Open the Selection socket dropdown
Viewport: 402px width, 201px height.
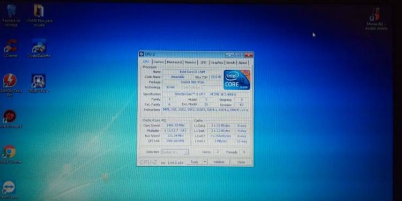point(175,152)
